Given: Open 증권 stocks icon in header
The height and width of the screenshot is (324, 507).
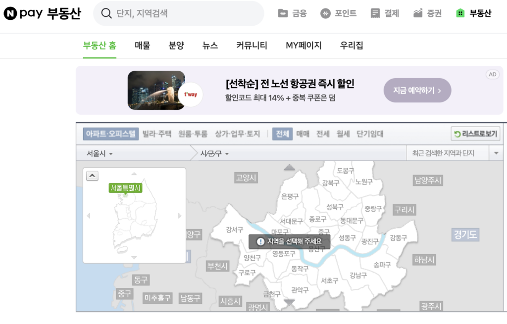Looking at the screenshot, I should click(418, 13).
